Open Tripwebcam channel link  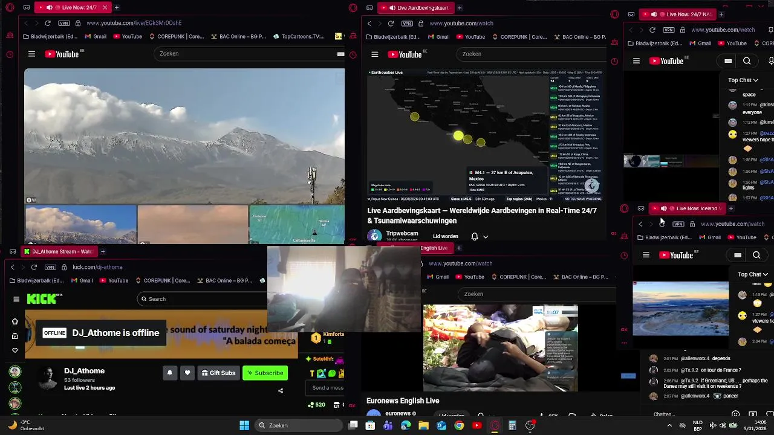402,233
